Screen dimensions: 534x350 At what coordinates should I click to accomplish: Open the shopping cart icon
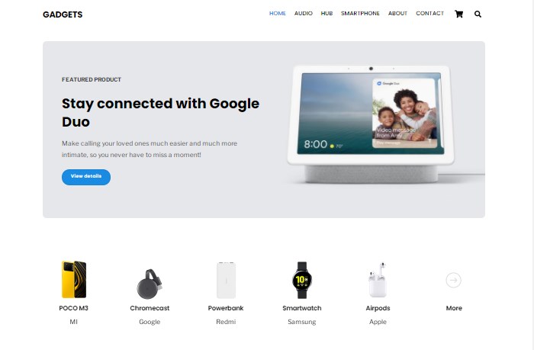pyautogui.click(x=458, y=14)
